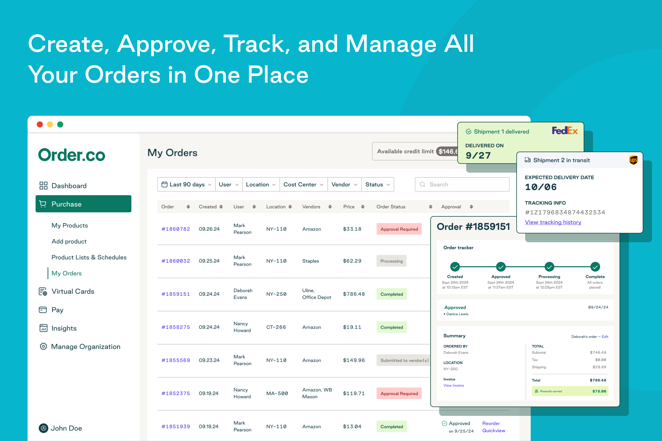
Task: Click the Created step checkmark in tracker
Action: (455, 266)
